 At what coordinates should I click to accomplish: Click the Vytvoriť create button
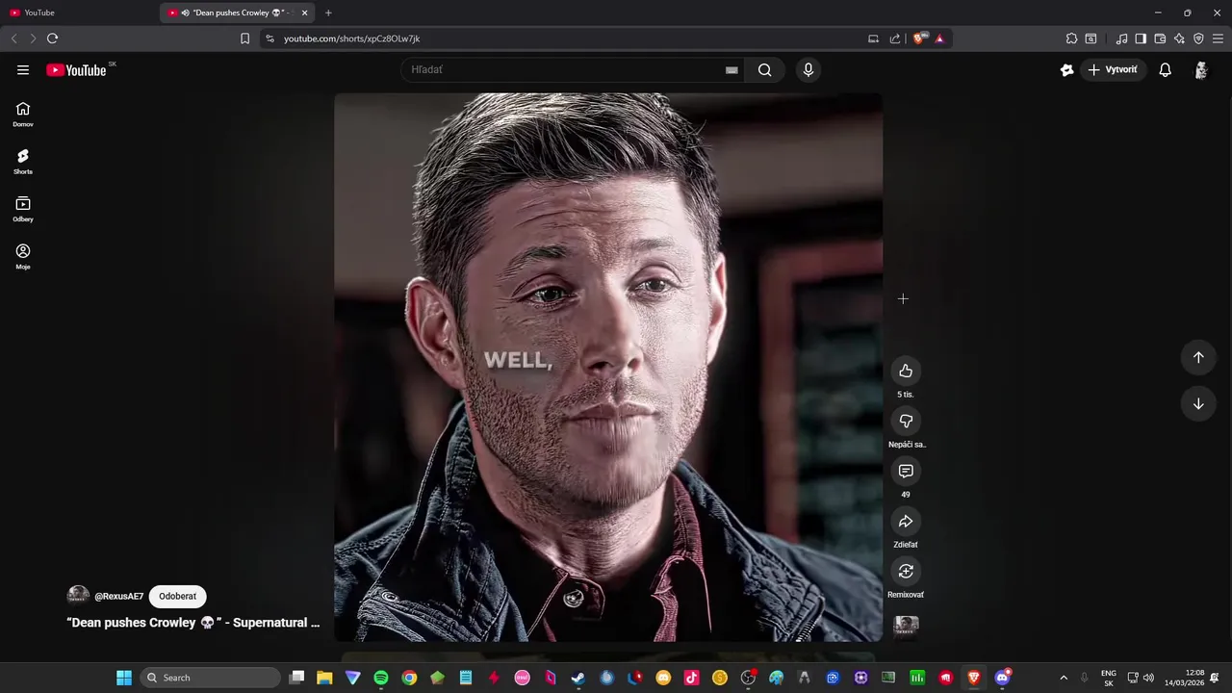point(1113,69)
